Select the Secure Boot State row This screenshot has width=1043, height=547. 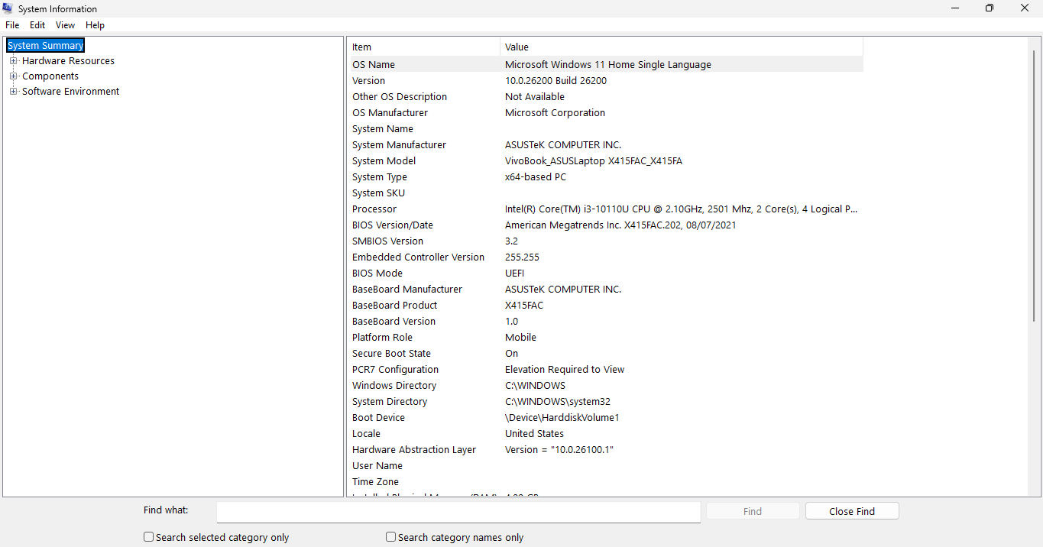tap(607, 354)
